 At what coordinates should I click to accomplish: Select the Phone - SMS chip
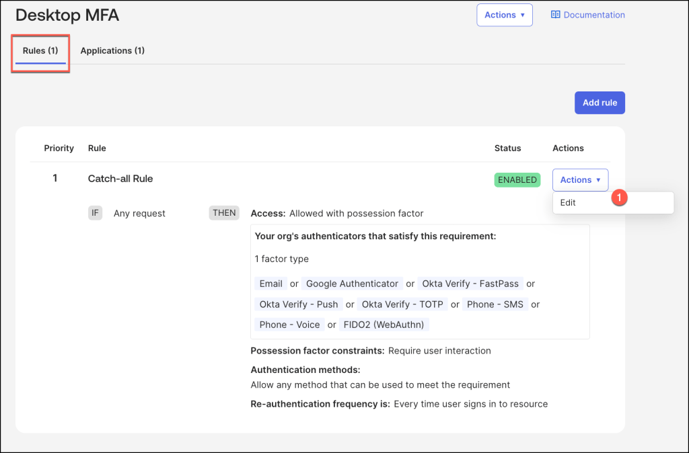point(495,304)
